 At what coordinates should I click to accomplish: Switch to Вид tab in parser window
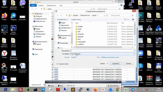(61, 5)
